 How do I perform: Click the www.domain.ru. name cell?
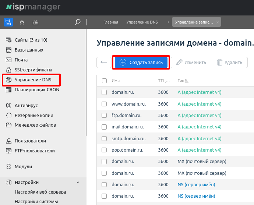[x=128, y=104]
